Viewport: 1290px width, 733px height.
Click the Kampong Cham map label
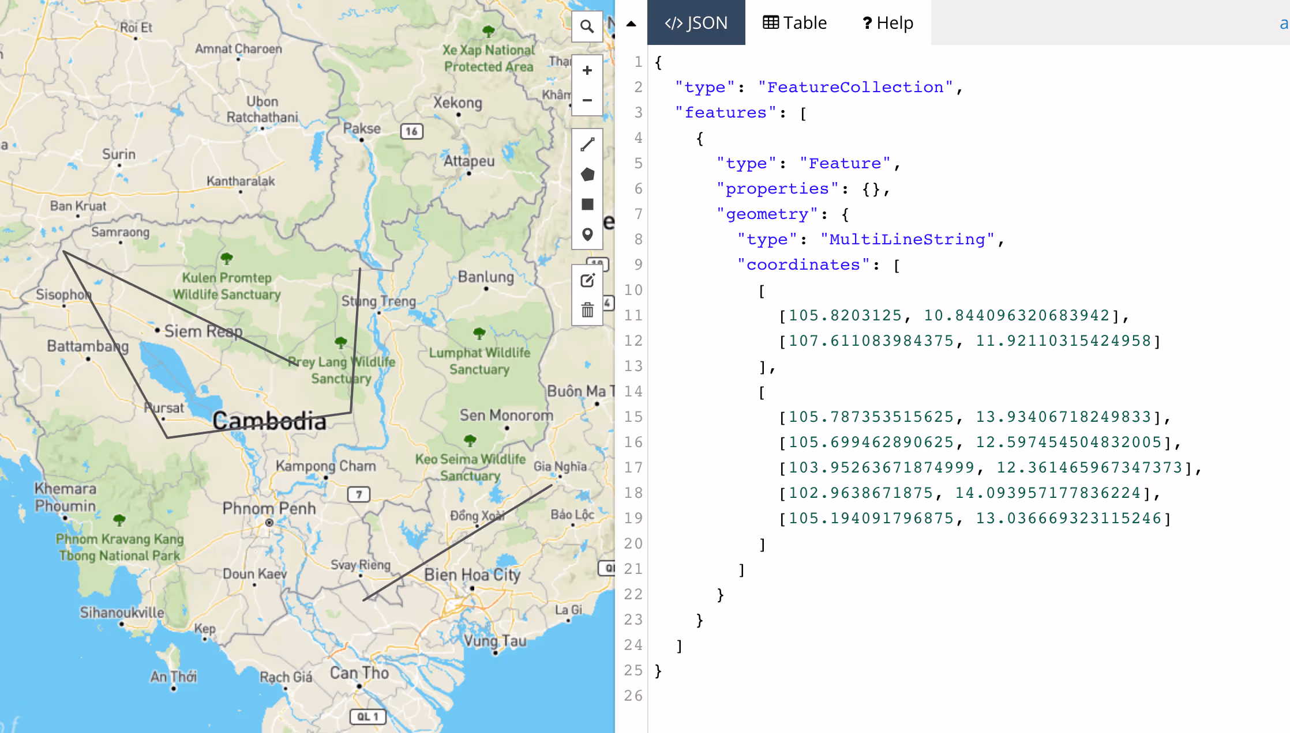(325, 466)
